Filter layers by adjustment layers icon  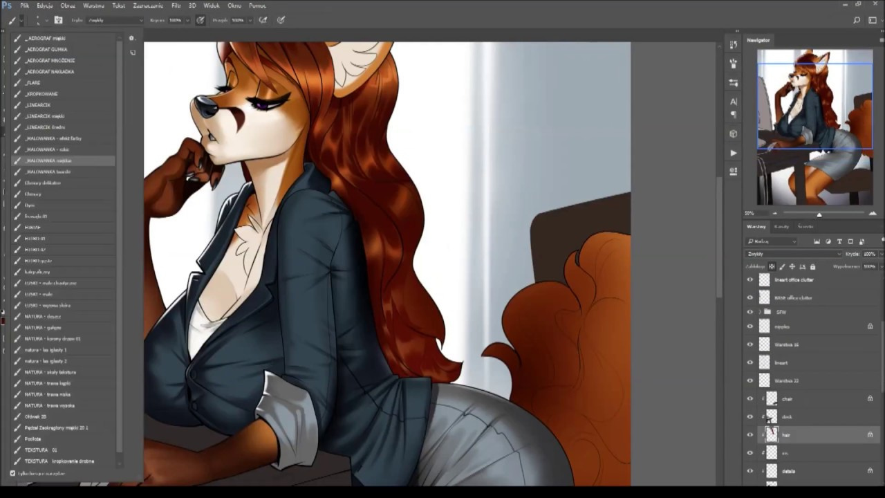point(828,241)
